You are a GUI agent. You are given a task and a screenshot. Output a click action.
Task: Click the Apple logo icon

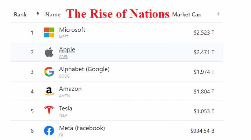click(x=49, y=52)
